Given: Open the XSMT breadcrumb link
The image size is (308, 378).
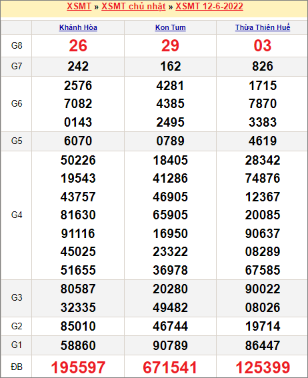Looking at the screenshot, I should [x=79, y=6].
